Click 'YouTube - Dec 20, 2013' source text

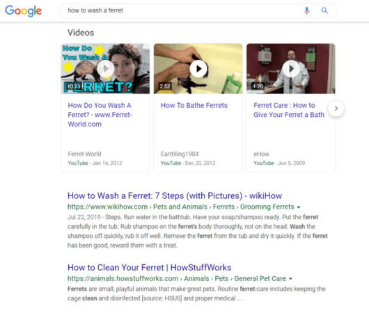click(x=188, y=163)
